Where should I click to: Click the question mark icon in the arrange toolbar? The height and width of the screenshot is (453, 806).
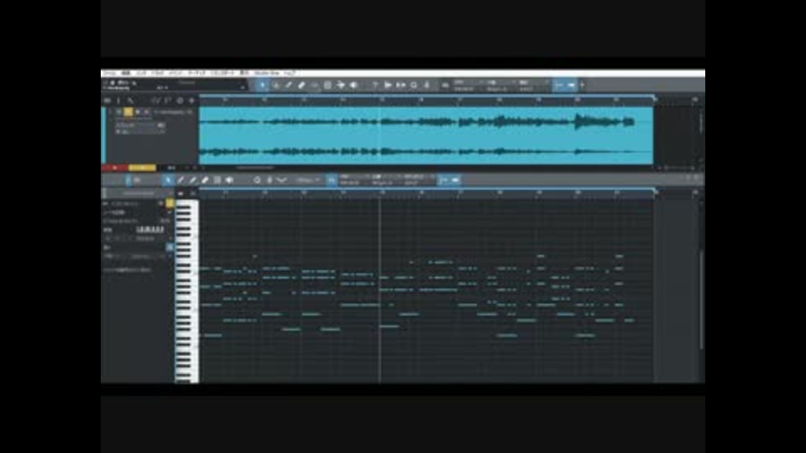pos(375,86)
